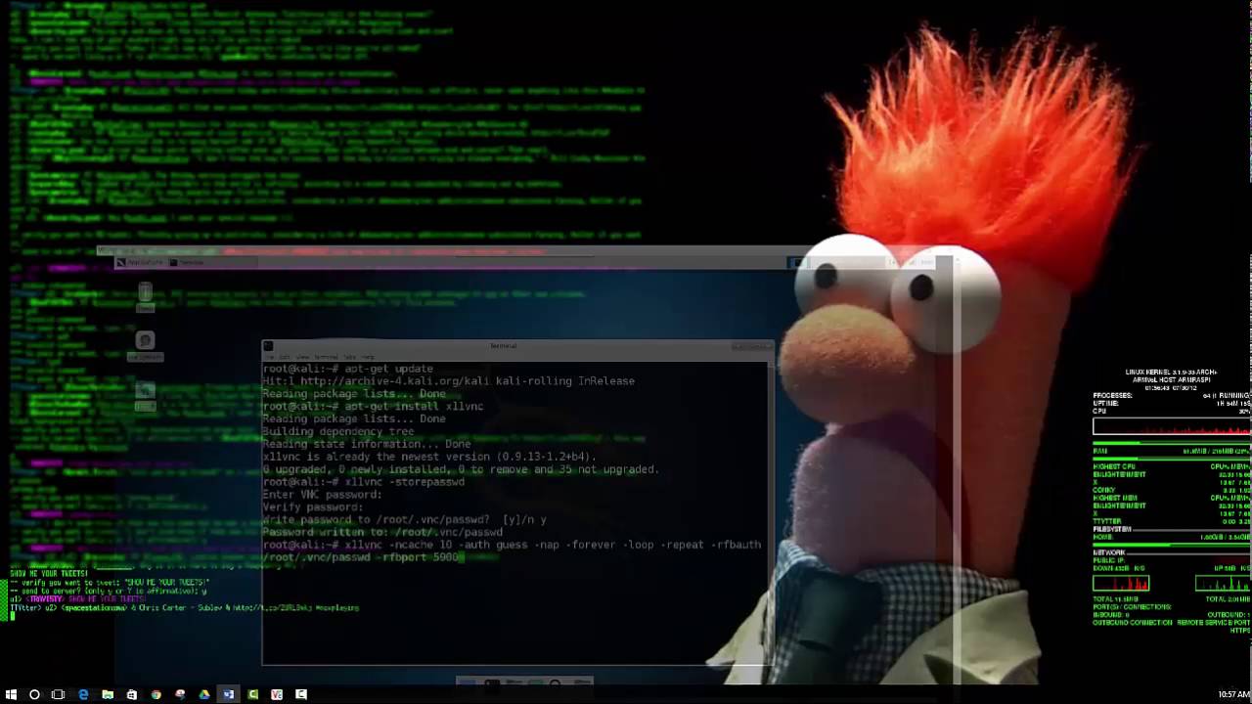Launch Google Chrome from the taskbar
This screenshot has width=1252, height=704.
tap(156, 694)
